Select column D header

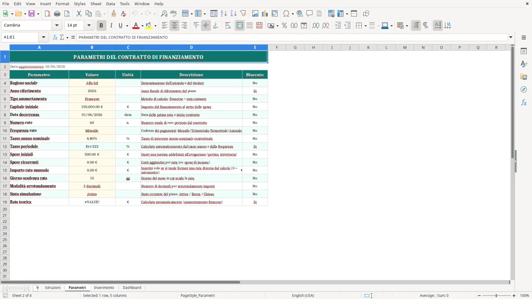tap(192, 47)
